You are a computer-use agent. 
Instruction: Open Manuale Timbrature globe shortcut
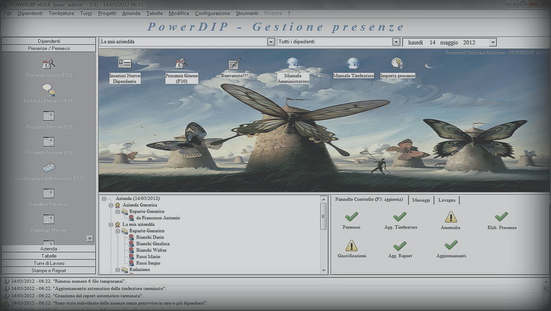click(353, 68)
